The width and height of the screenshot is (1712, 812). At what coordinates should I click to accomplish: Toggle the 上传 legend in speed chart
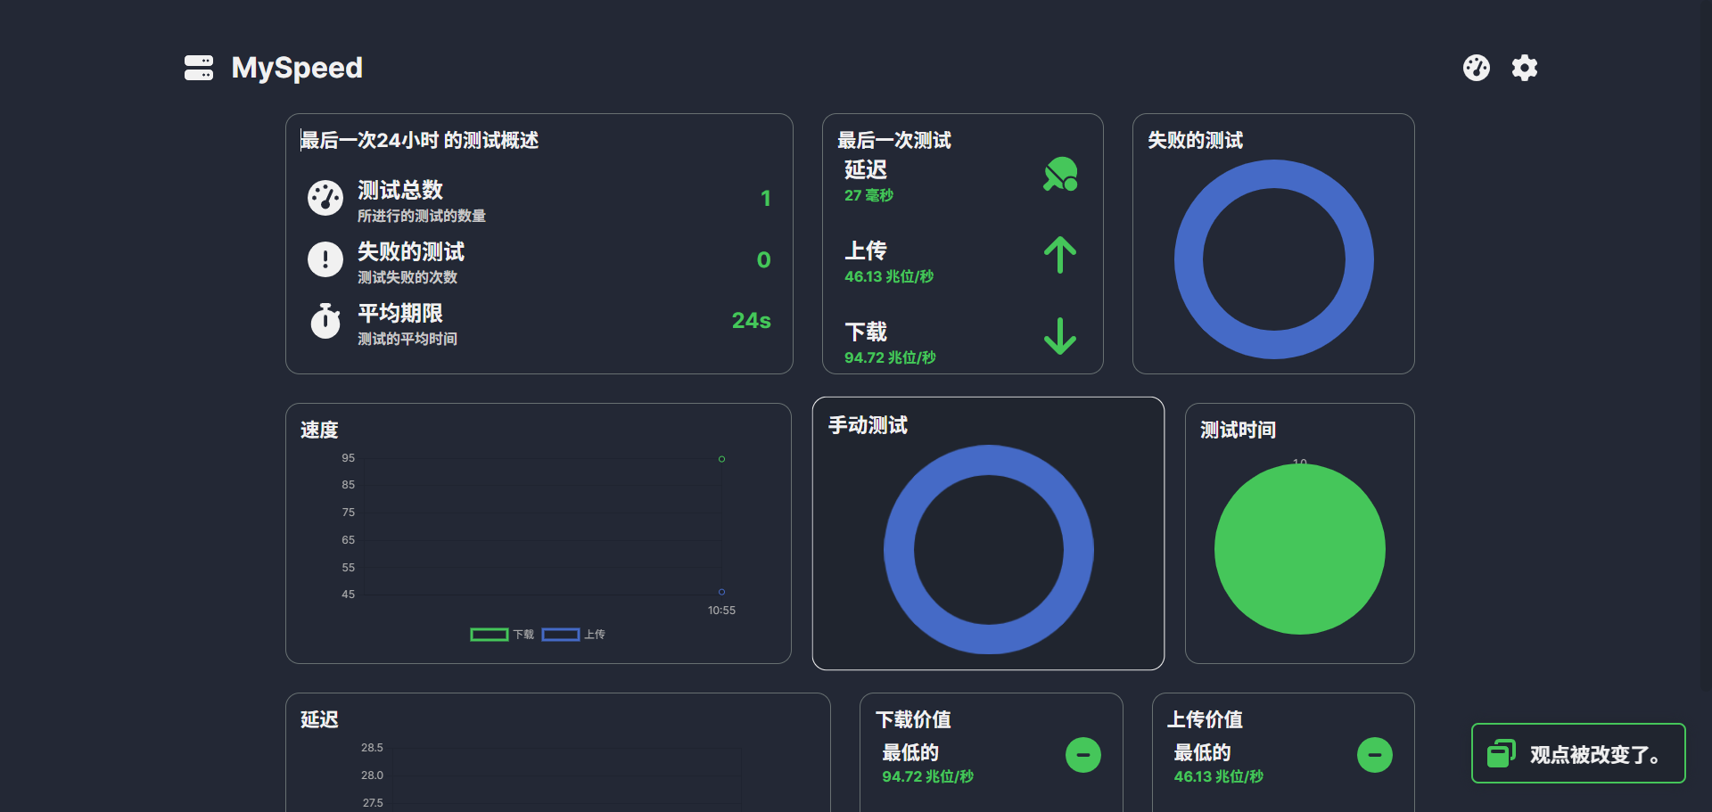[573, 635]
